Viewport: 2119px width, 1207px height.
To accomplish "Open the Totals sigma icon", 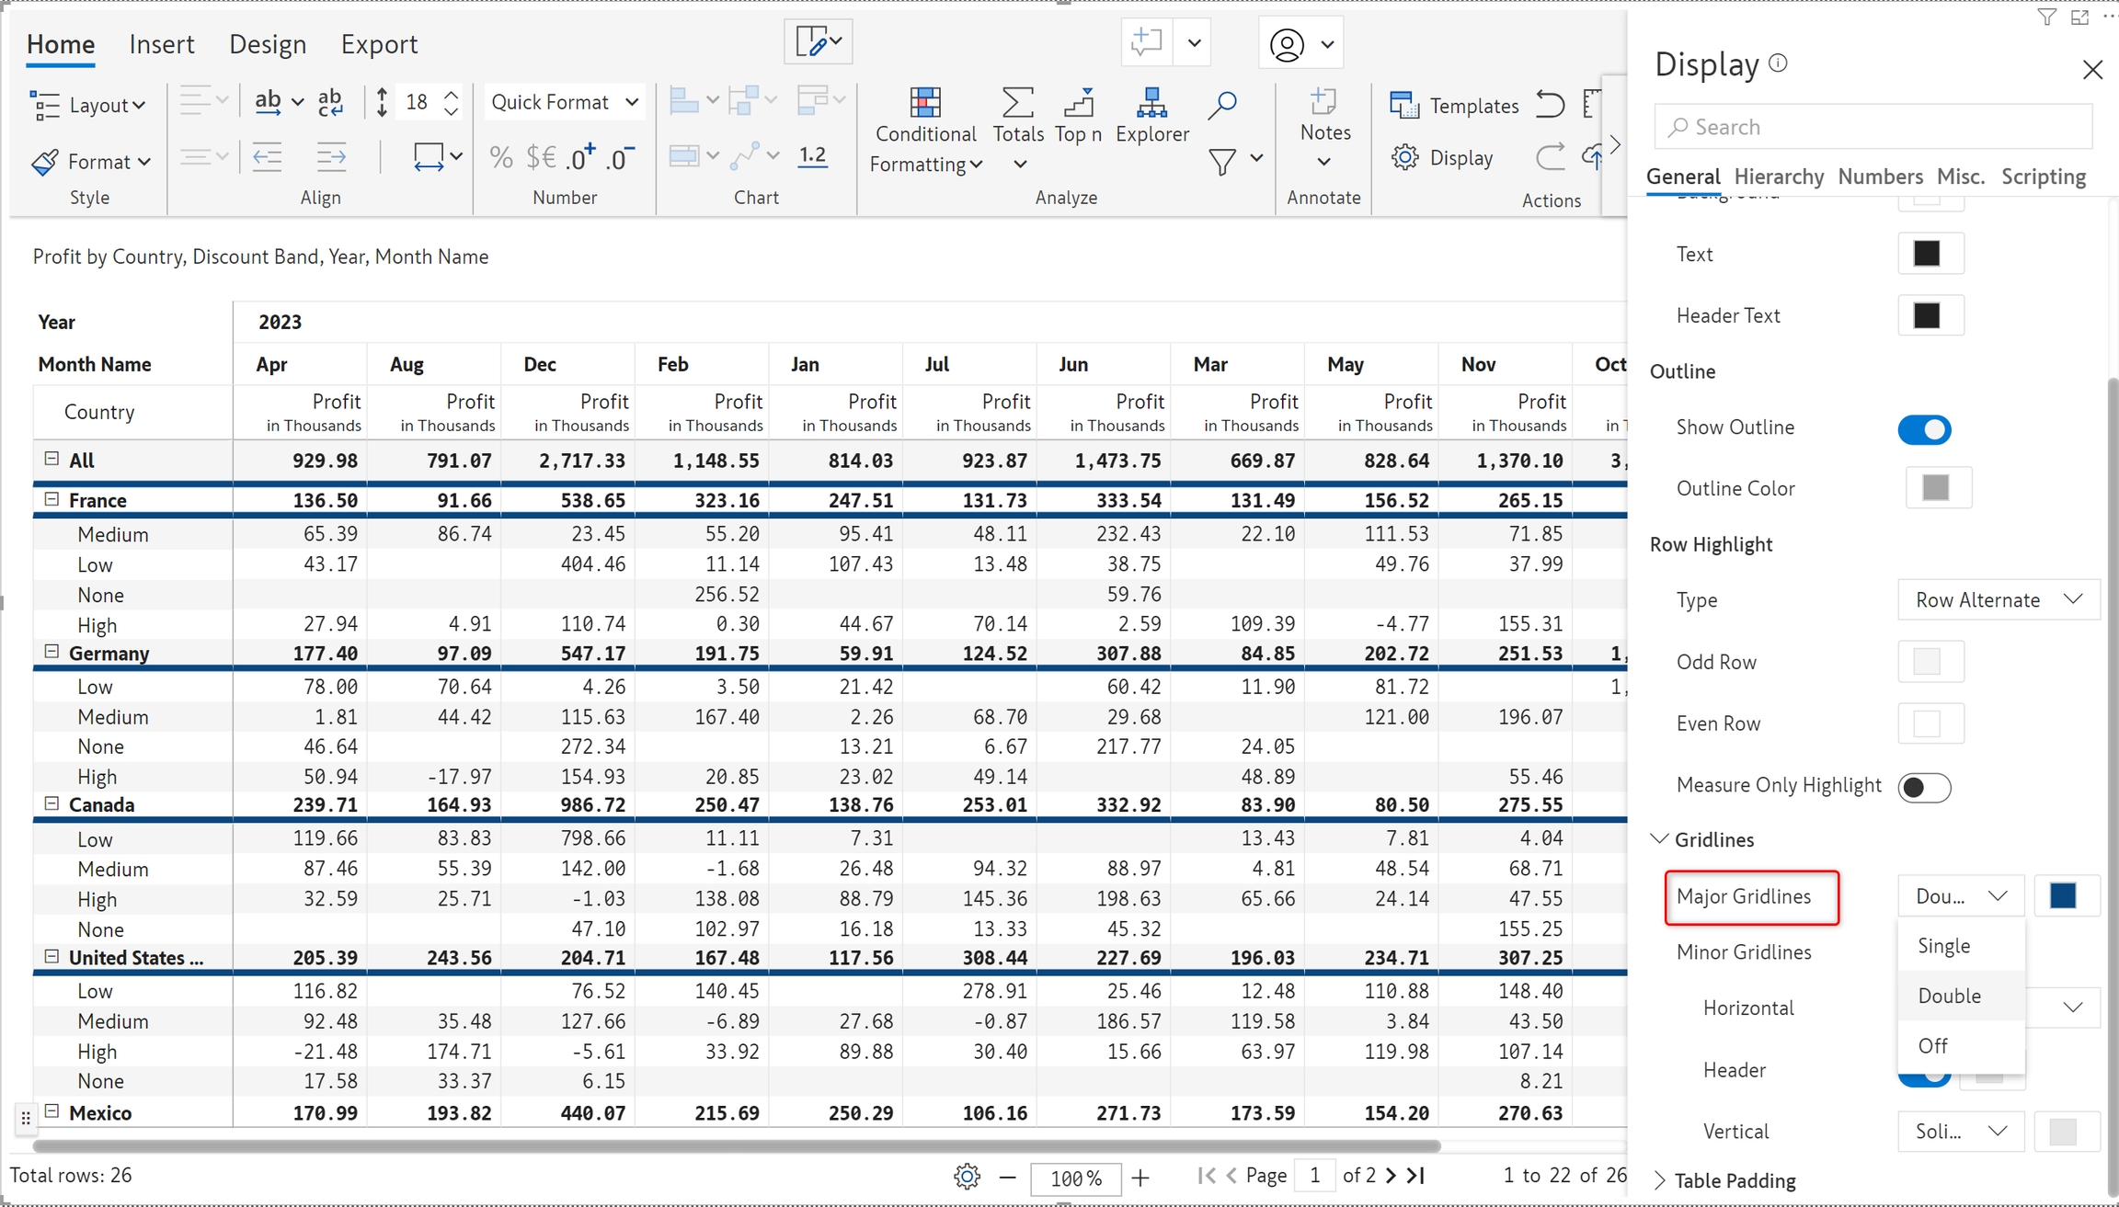I will point(1017,104).
